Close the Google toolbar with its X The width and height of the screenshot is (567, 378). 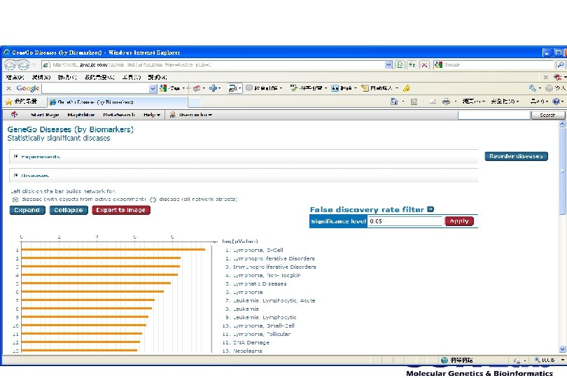pos(8,88)
